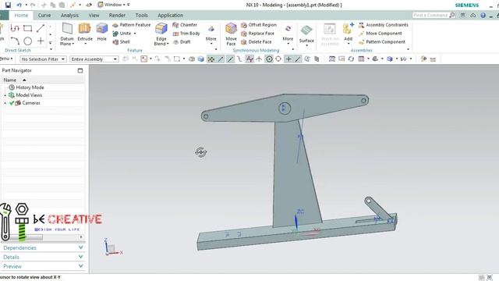Toggle the Cameras green checkmark
499x281 pixels.
point(12,103)
